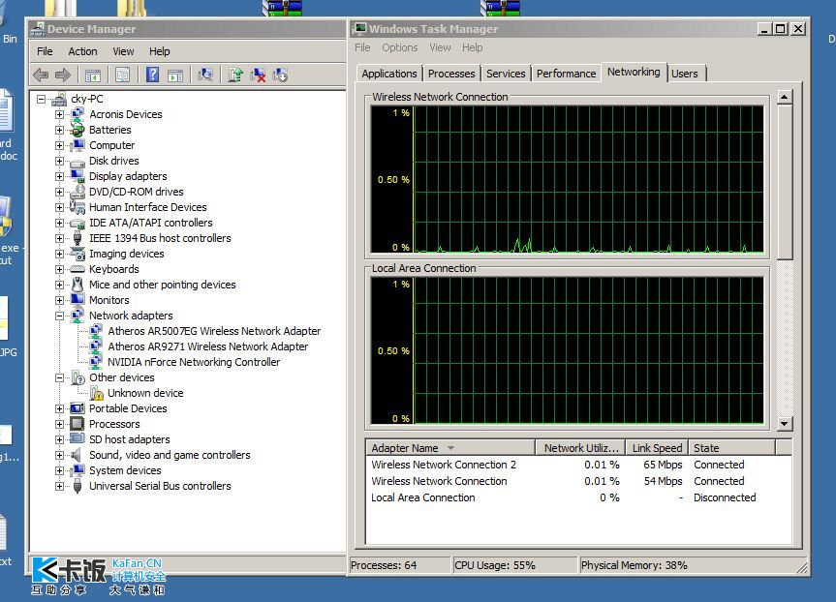Sort by Network Utilization column header
Viewport: 836px width, 602px height.
coord(580,448)
